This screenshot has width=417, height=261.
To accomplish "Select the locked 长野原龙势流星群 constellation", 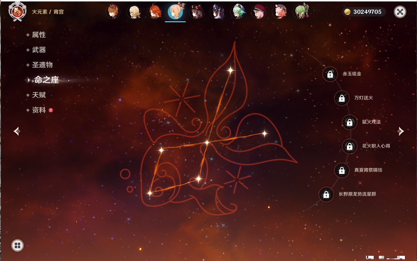I will coord(326,194).
